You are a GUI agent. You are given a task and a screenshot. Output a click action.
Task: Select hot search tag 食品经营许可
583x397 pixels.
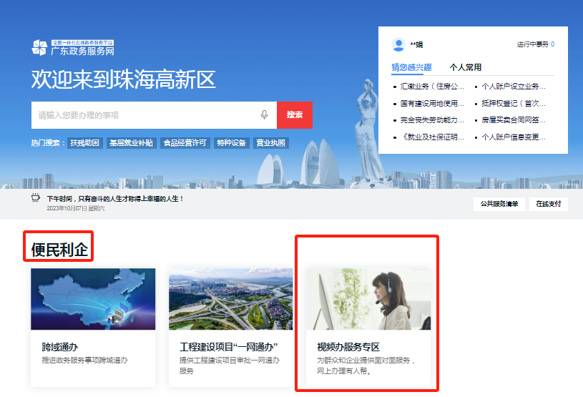(x=185, y=143)
